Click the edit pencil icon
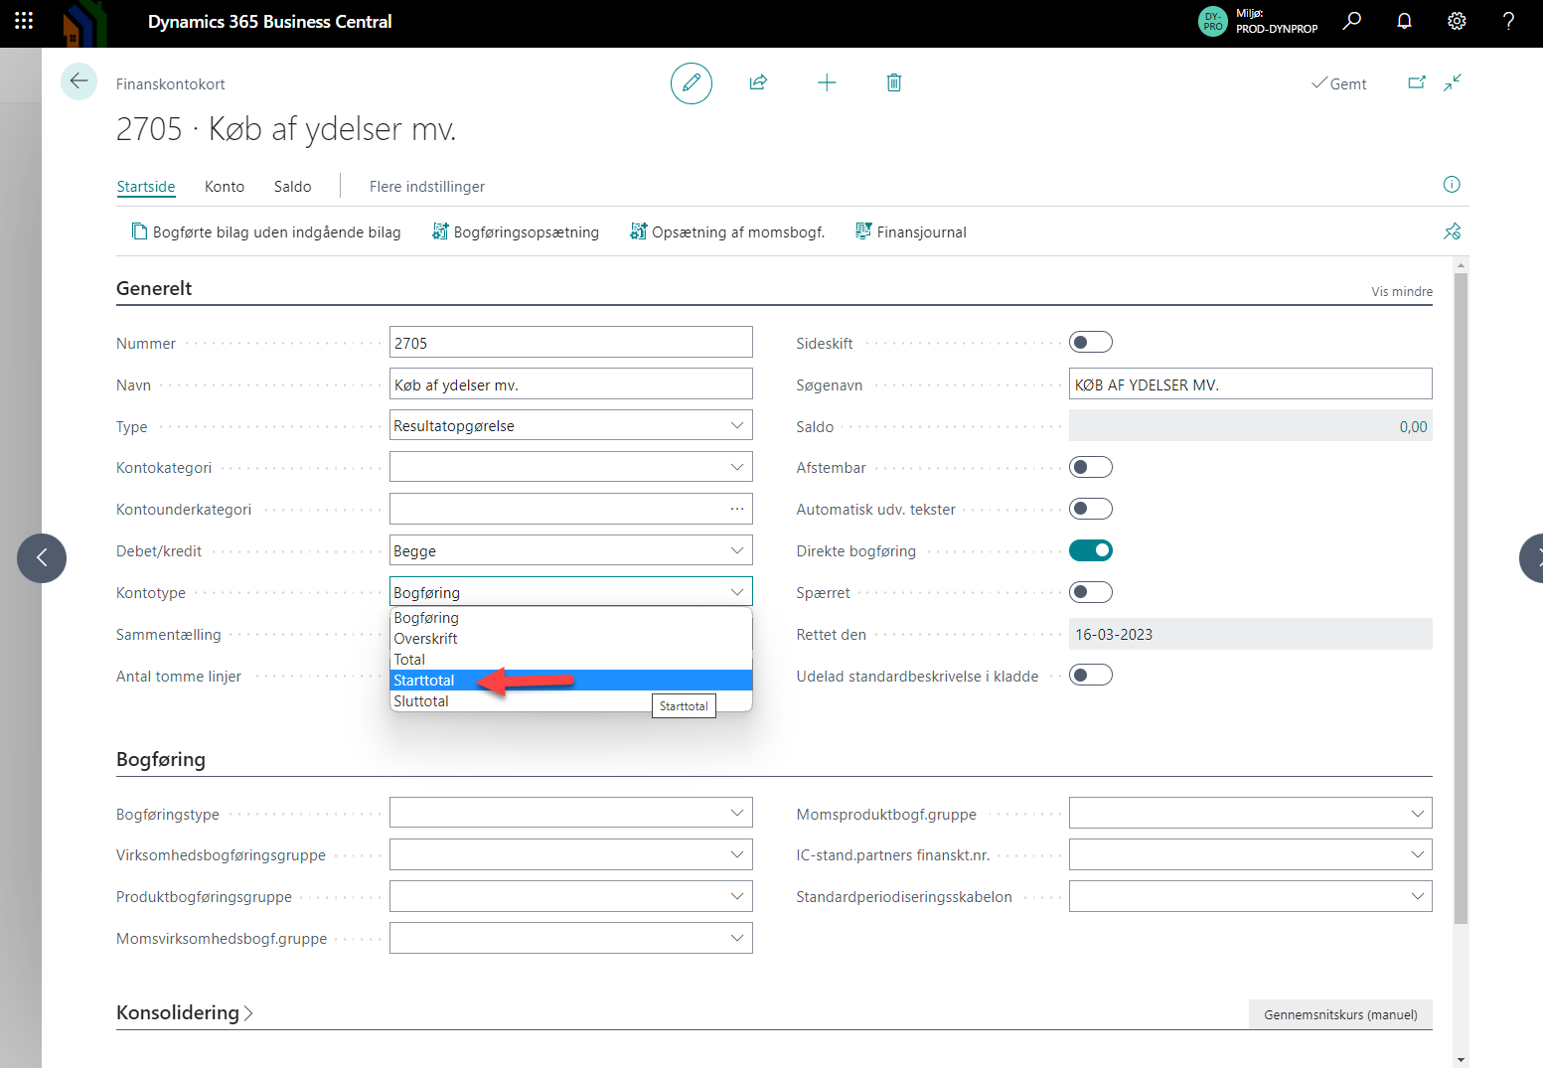 tap(692, 82)
